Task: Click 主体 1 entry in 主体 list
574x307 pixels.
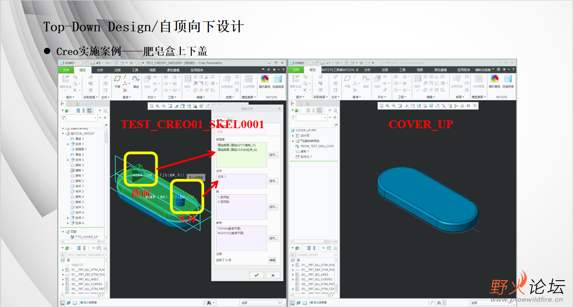Action: 222,177
